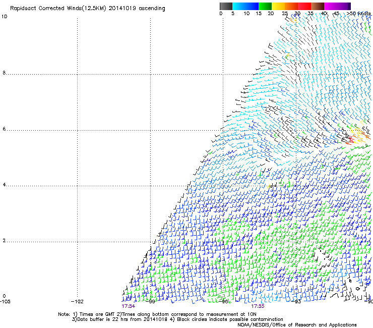Click the '>50 knots' legend label

pyautogui.click(x=359, y=14)
